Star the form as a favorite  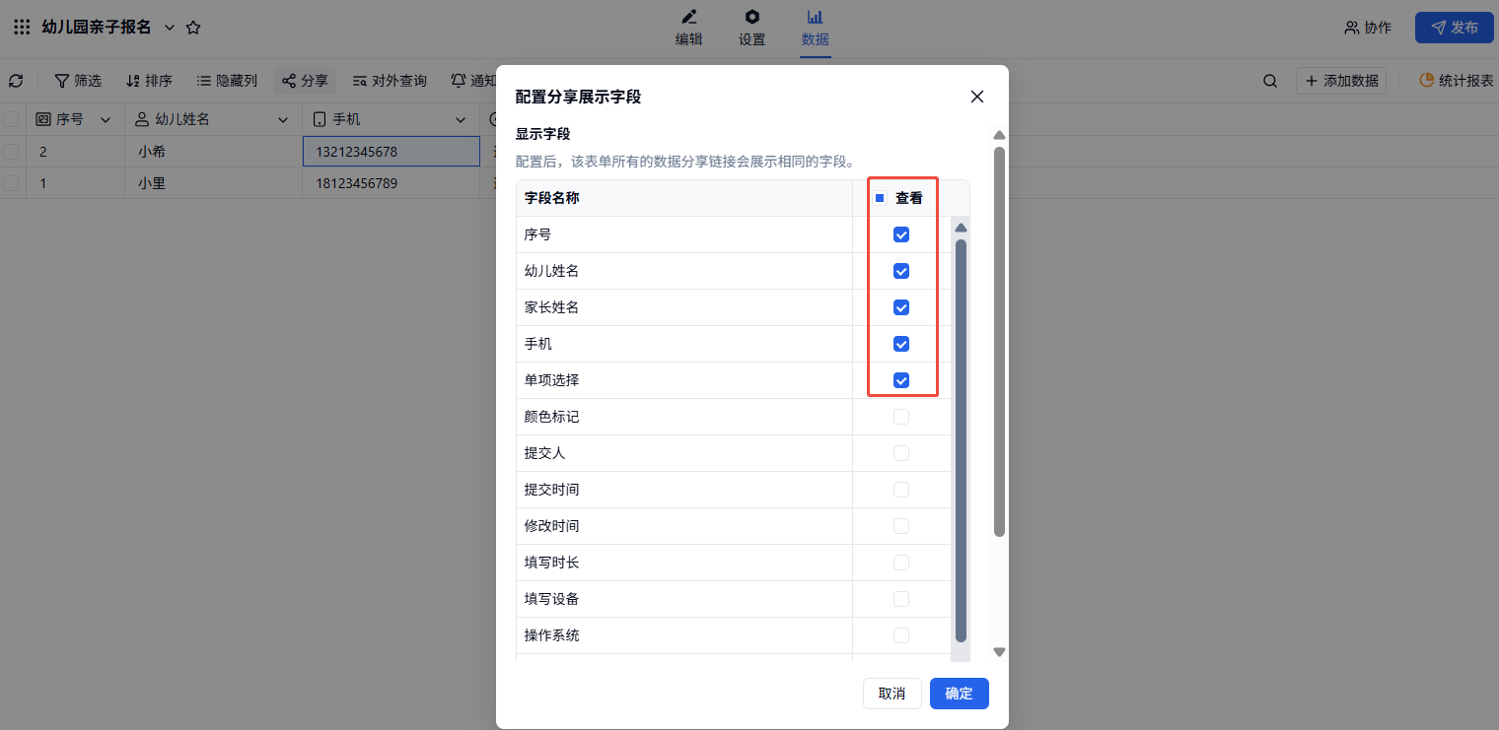point(193,28)
